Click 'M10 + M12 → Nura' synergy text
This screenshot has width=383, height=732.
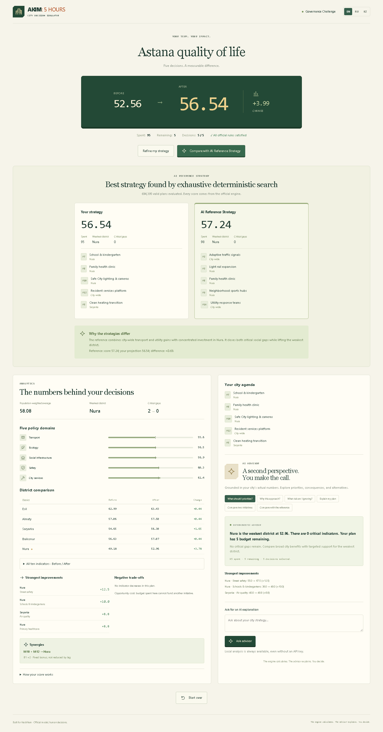click(37, 652)
